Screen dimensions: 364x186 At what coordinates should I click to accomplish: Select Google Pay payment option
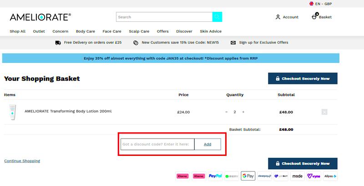coord(248,176)
